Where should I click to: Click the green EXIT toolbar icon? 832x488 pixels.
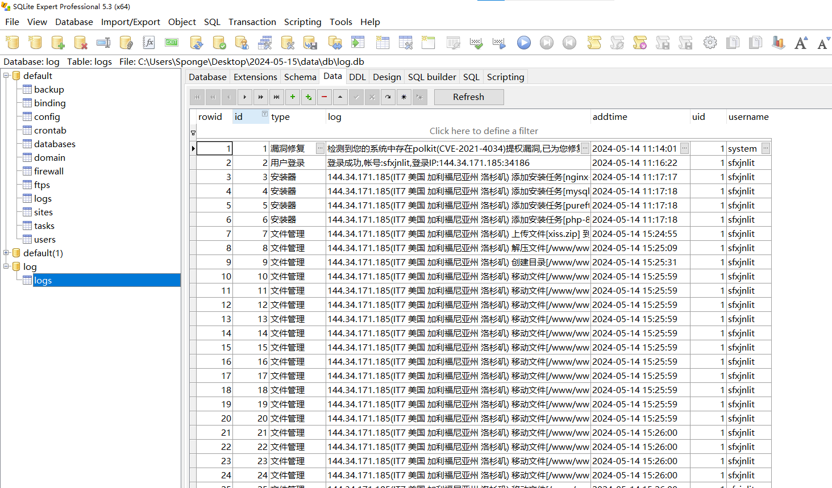(172, 43)
